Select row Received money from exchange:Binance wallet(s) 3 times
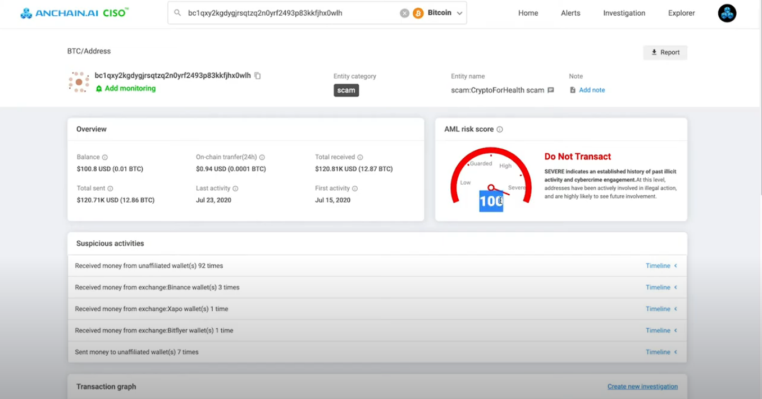This screenshot has width=762, height=399. tap(377, 287)
